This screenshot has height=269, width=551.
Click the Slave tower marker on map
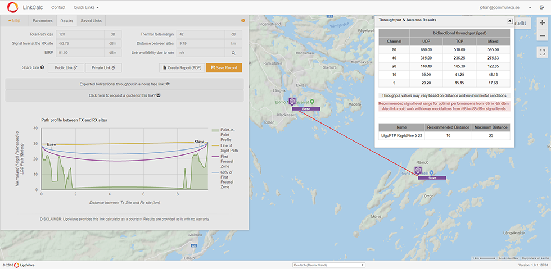click(x=418, y=171)
